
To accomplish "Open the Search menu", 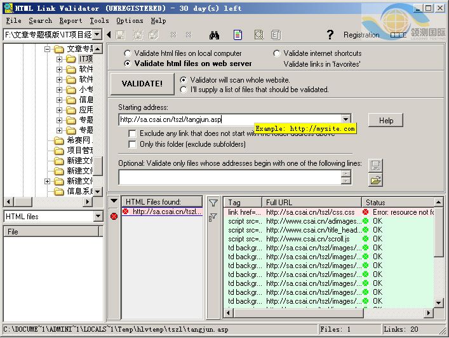I will (41, 20).
